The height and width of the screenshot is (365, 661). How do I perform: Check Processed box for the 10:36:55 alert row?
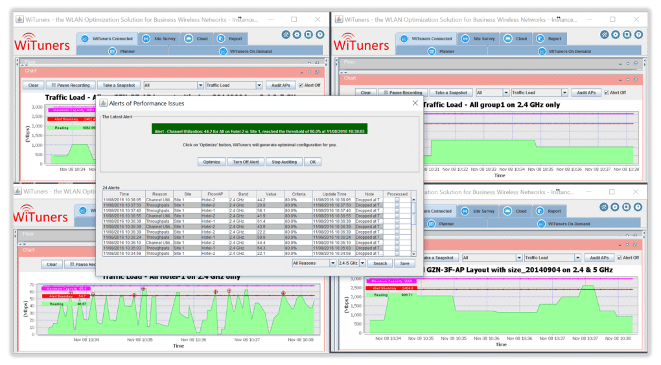397,216
